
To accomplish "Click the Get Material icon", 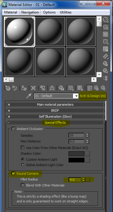I will (8, 88).
